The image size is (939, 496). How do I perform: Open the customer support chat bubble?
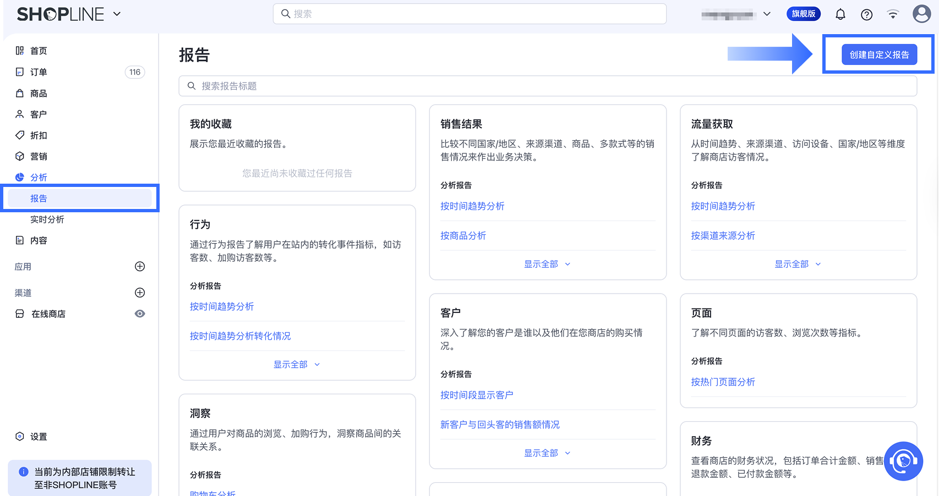tap(903, 461)
